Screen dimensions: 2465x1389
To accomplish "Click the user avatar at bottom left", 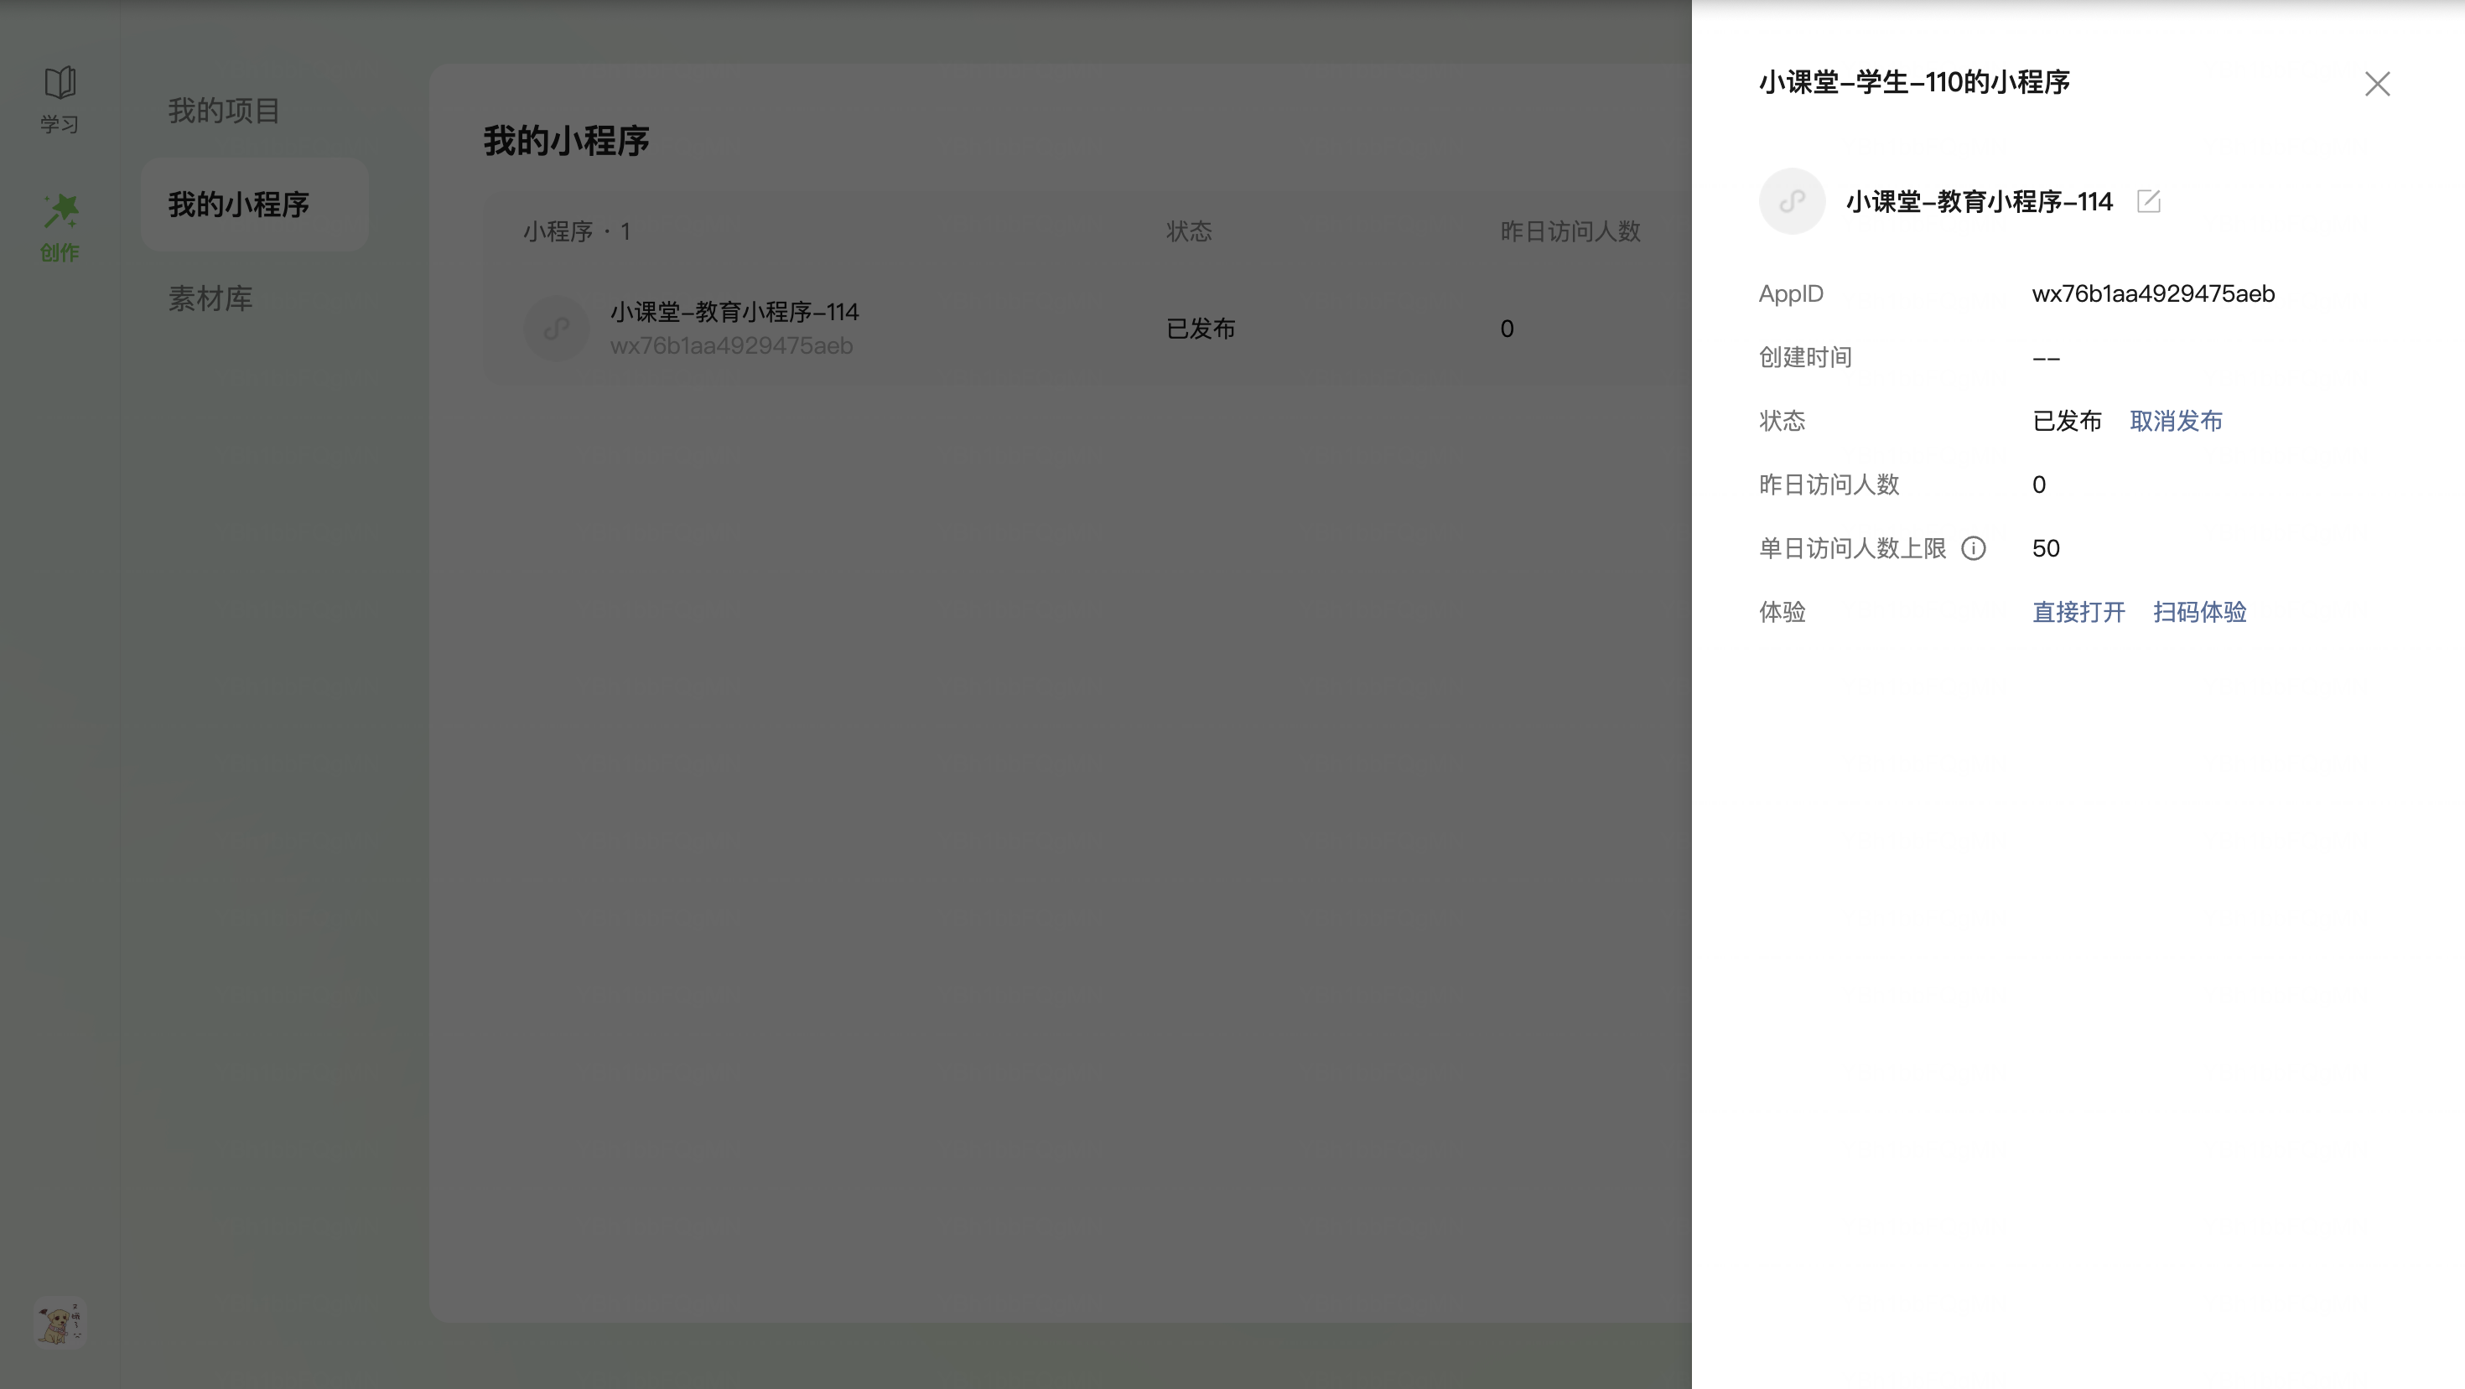I will pyautogui.click(x=60, y=1323).
